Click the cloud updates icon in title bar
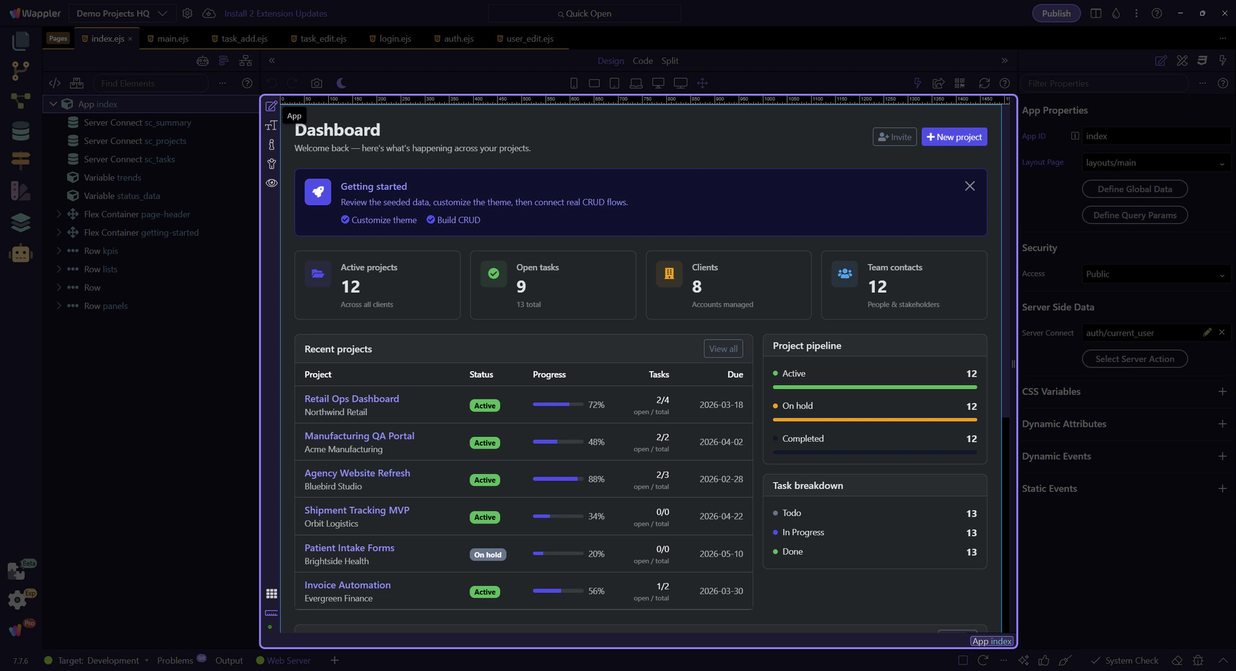 point(209,14)
